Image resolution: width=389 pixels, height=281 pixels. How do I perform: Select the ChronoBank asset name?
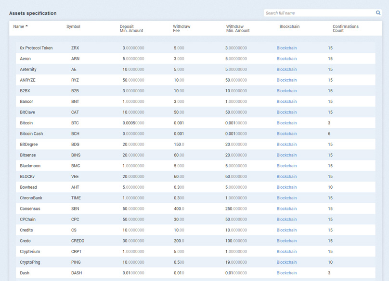click(31, 198)
